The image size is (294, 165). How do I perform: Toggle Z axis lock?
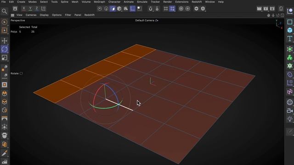37,9
